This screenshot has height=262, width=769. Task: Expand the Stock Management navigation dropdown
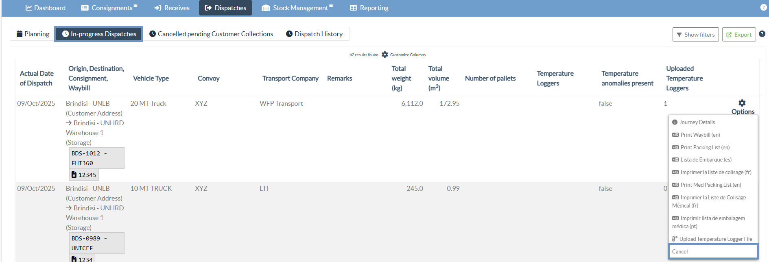(x=297, y=8)
